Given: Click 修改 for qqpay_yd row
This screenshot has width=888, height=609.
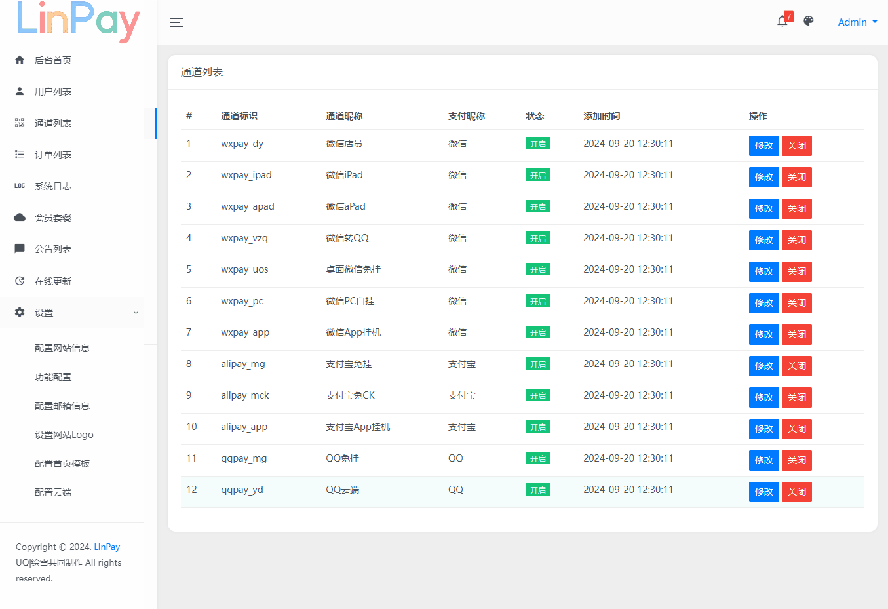Looking at the screenshot, I should tap(764, 492).
